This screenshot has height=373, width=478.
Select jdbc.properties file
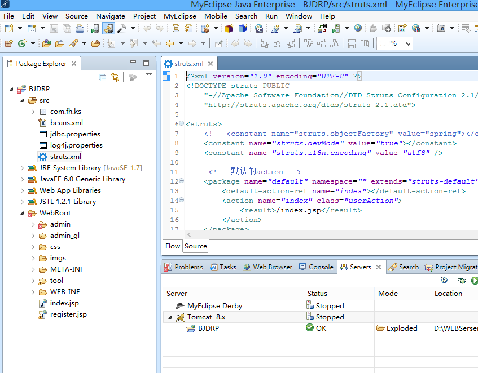(x=75, y=134)
